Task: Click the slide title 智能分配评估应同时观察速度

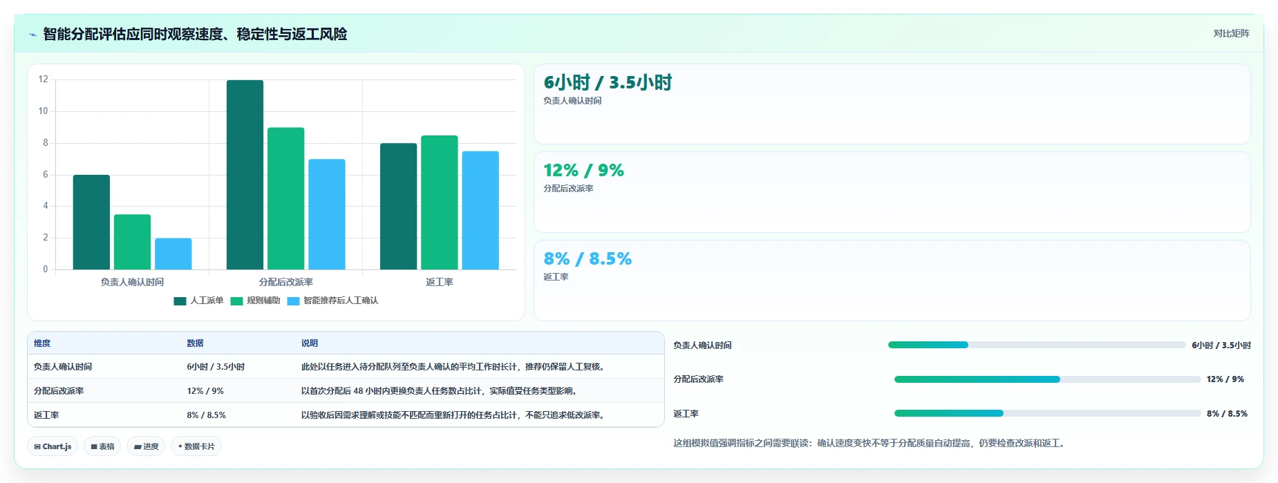Action: 195,34
